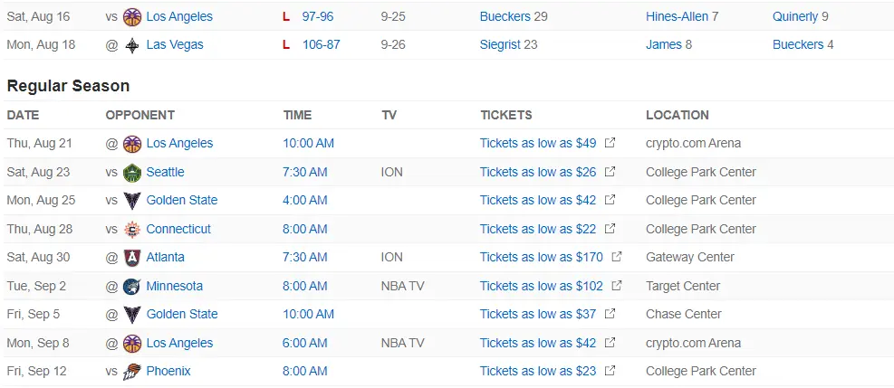Click the Seattle Storm team logo
The width and height of the screenshot is (894, 388).
coord(132,172)
